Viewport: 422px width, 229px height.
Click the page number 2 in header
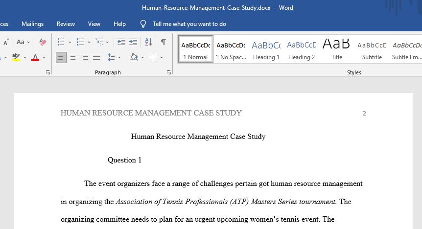point(364,114)
